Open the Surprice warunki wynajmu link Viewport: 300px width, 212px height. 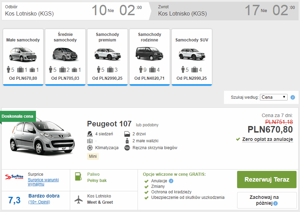43,182
